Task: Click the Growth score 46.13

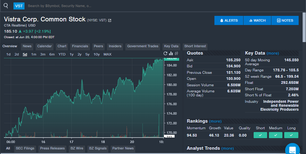Action: (x=214, y=135)
